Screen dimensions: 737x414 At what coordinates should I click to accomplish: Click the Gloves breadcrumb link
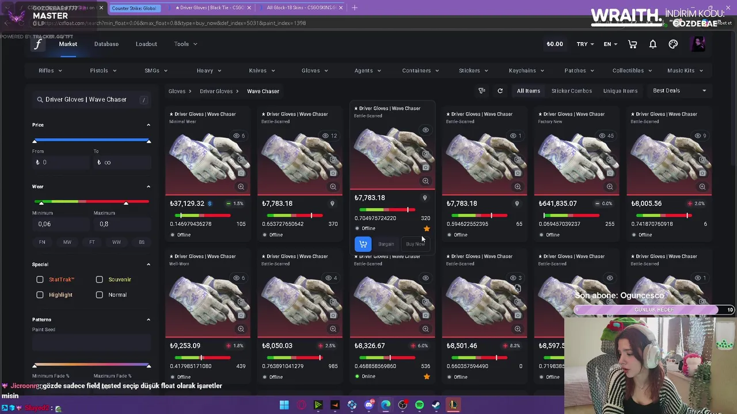click(177, 91)
